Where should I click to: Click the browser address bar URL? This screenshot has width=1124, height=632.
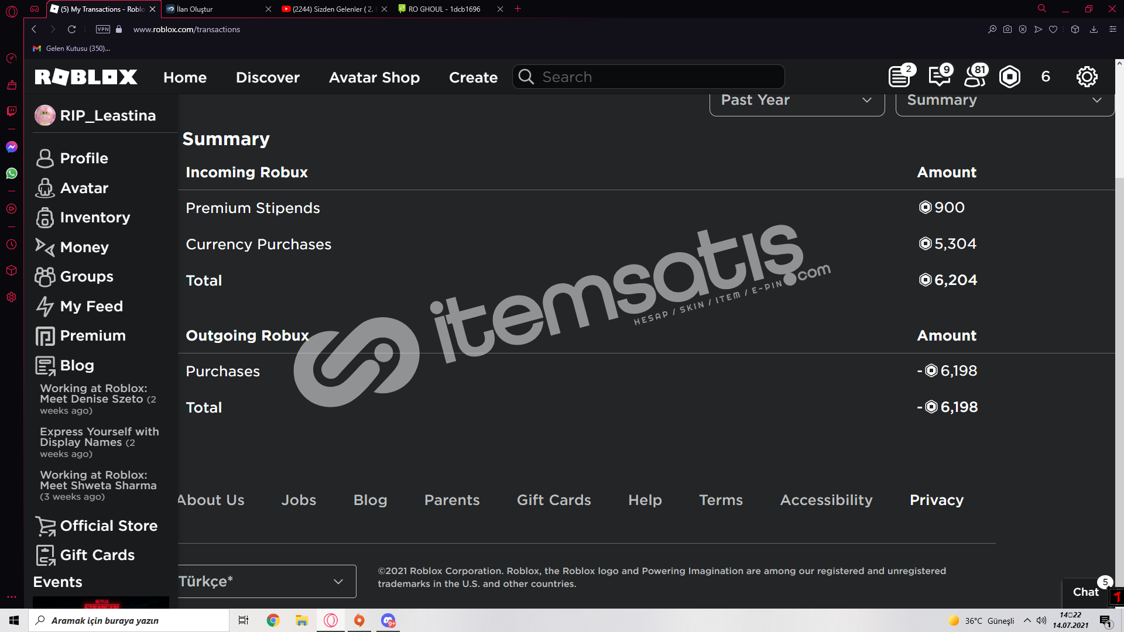point(187,29)
